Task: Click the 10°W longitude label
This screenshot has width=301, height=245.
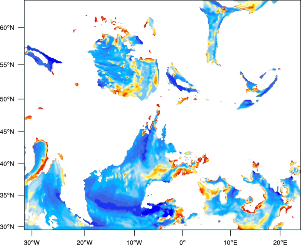Action: pyautogui.click(x=134, y=242)
